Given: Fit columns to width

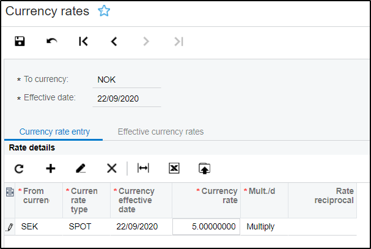Looking at the screenshot, I should point(143,168).
